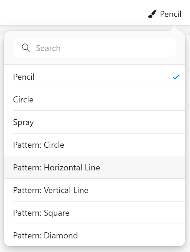Click the paintbrush icon in the top bar
This screenshot has width=190, height=252.
click(152, 14)
